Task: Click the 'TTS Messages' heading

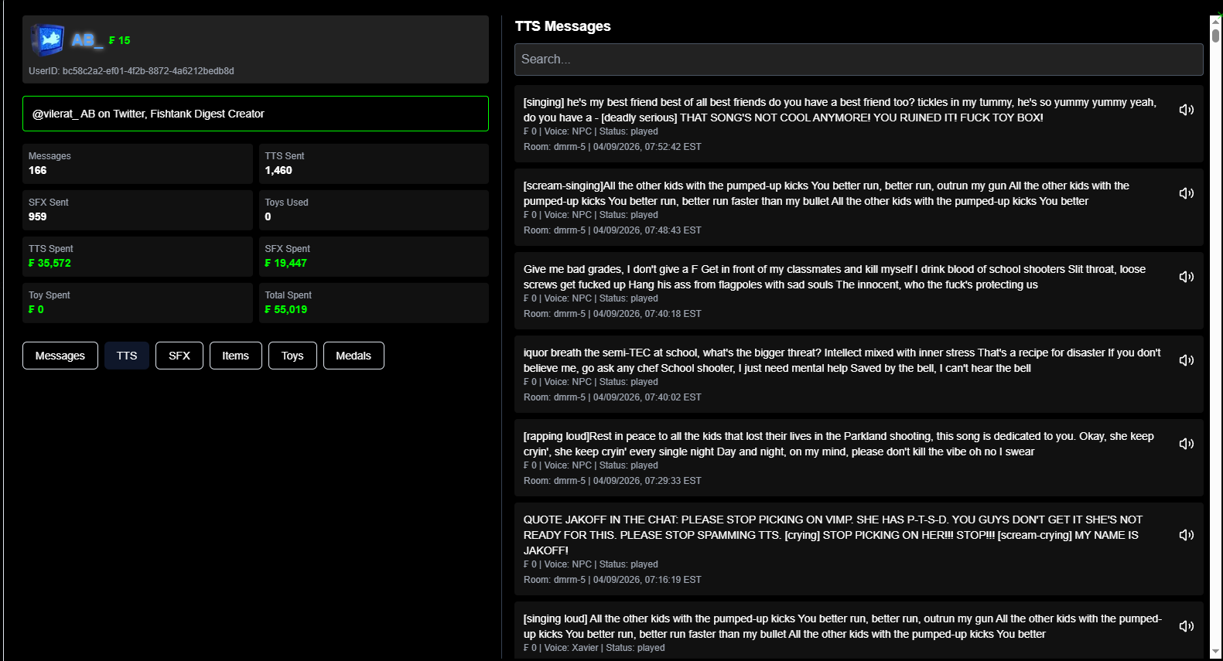Action: click(x=563, y=26)
